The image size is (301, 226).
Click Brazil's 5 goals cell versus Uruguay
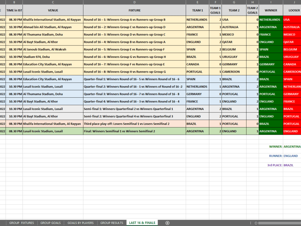tap(215, 57)
